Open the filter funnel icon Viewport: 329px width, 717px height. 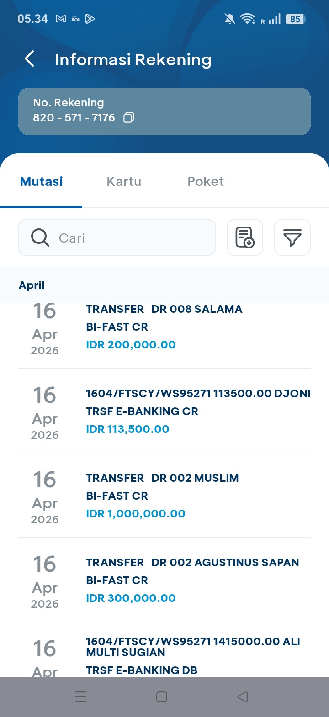click(292, 237)
